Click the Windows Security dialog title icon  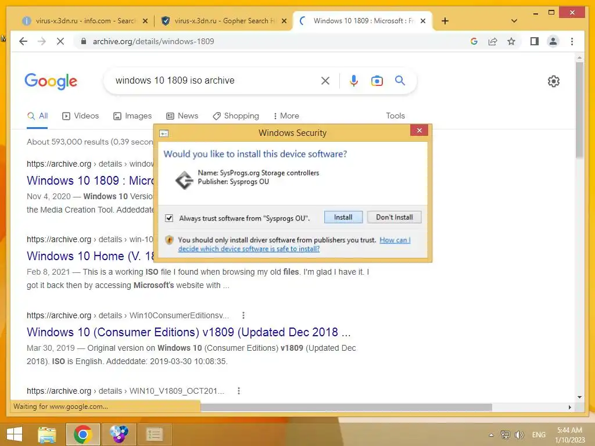(164, 134)
